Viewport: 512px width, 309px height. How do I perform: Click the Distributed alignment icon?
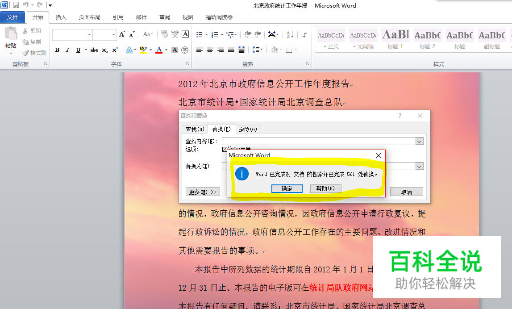pos(241,50)
